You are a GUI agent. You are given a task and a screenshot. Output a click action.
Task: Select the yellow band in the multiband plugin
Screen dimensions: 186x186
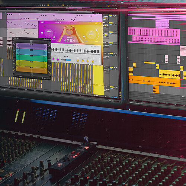pyautogui.click(x=32, y=64)
